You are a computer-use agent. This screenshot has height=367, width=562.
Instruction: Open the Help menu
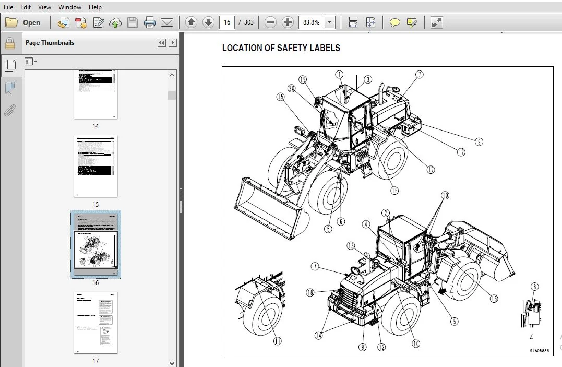click(x=95, y=7)
